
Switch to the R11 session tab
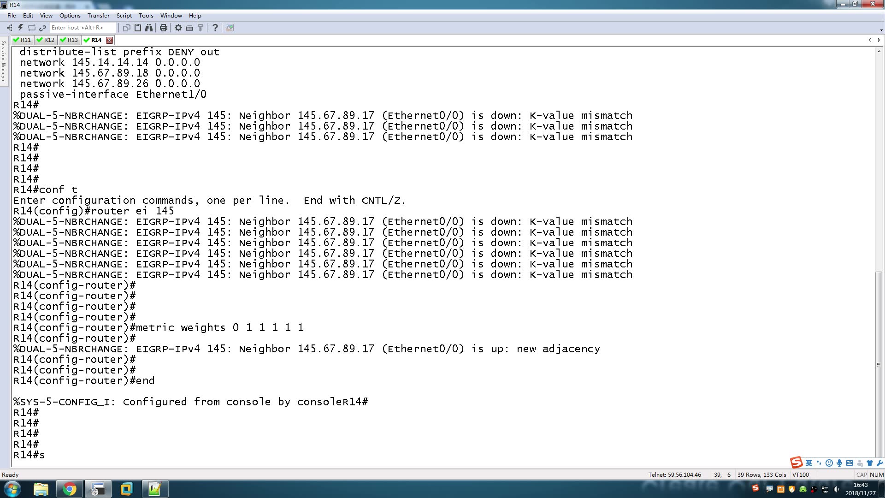tap(22, 40)
